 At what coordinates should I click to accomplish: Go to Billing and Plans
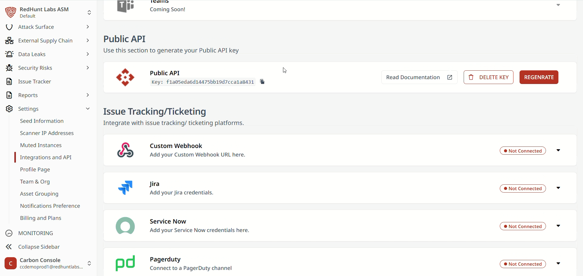(x=41, y=218)
